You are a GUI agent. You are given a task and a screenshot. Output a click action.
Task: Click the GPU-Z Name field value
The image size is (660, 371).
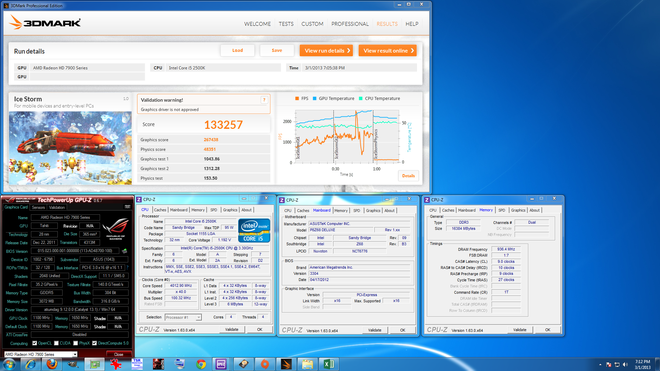65,217
